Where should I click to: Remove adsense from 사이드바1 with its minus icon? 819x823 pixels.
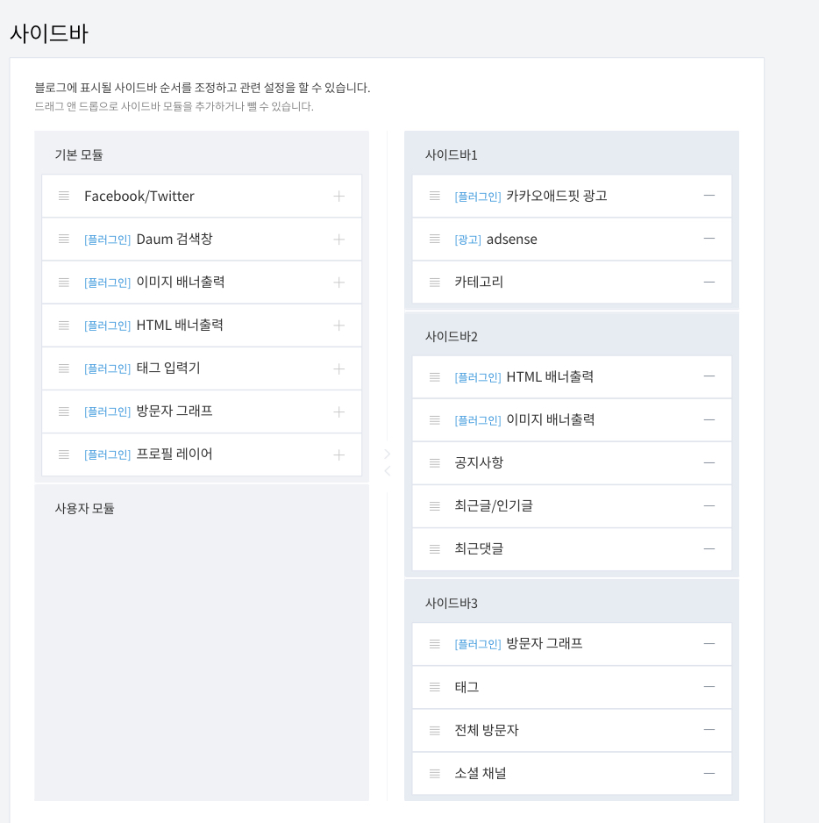[x=709, y=239]
